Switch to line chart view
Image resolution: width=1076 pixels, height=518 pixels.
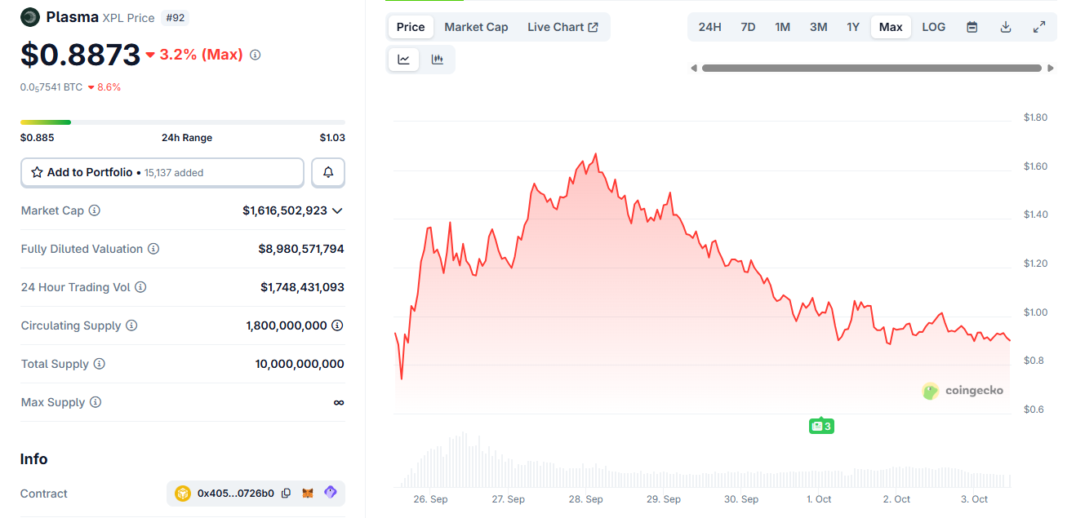[404, 60]
